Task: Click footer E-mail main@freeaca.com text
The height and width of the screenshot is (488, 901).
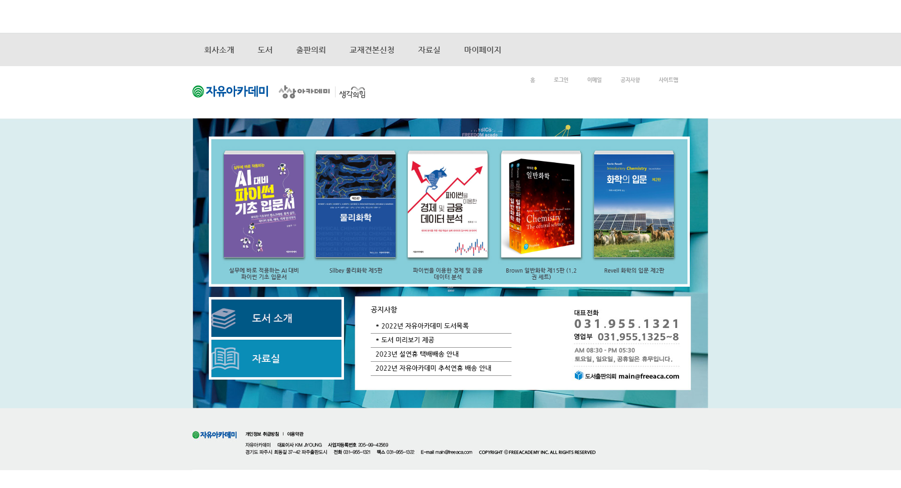Action: tap(446, 452)
